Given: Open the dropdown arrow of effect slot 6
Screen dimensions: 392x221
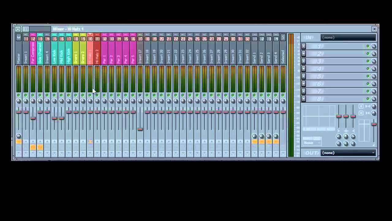Looking at the screenshot, I should [x=303, y=84].
